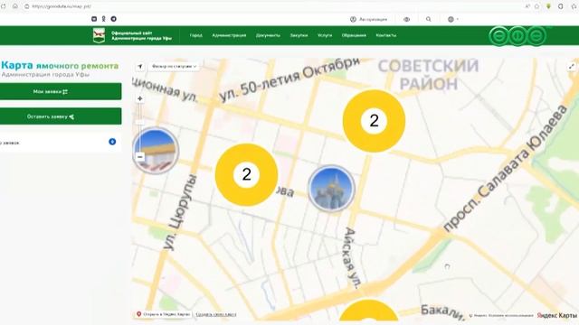The image size is (579, 325).
Task: Expand the language globe dropdown
Action: pos(452,19)
